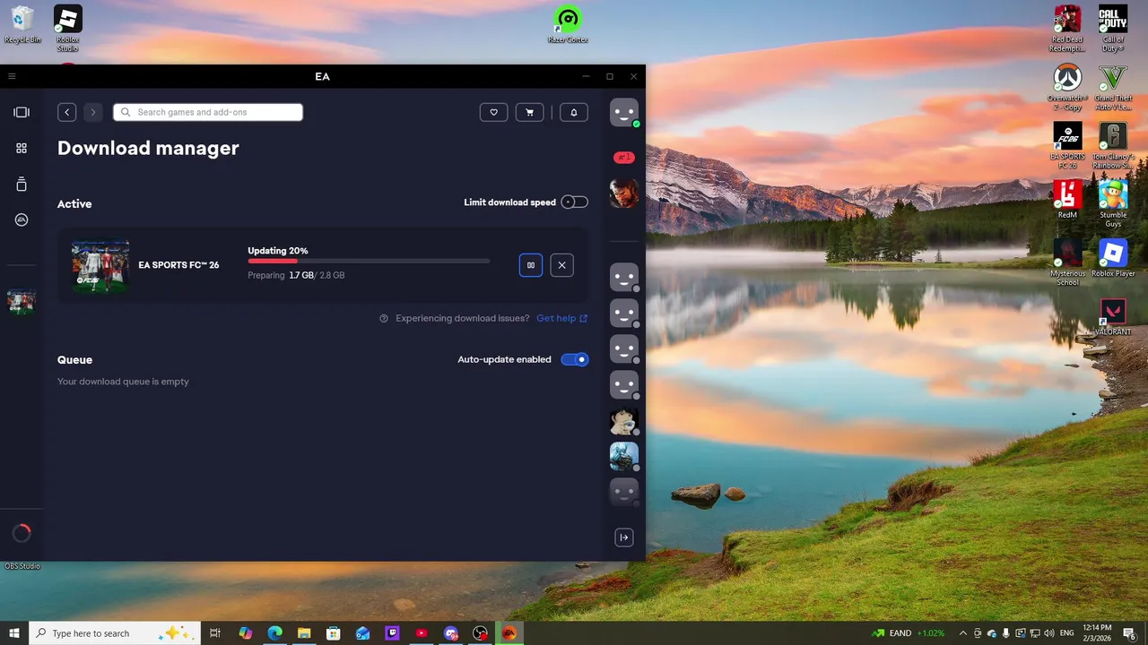The width and height of the screenshot is (1148, 645).
Task: Select the Roblox Player desktop icon
Action: 1113,258
